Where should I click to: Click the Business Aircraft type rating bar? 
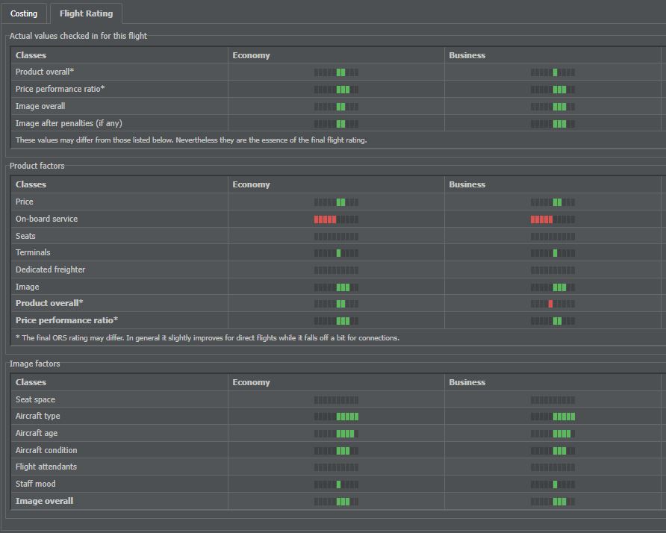click(x=553, y=417)
